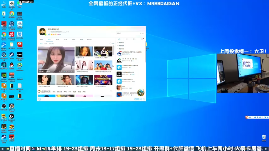Switch to the 娱乐 tab
Screen dimensions: 269x151
57,39
